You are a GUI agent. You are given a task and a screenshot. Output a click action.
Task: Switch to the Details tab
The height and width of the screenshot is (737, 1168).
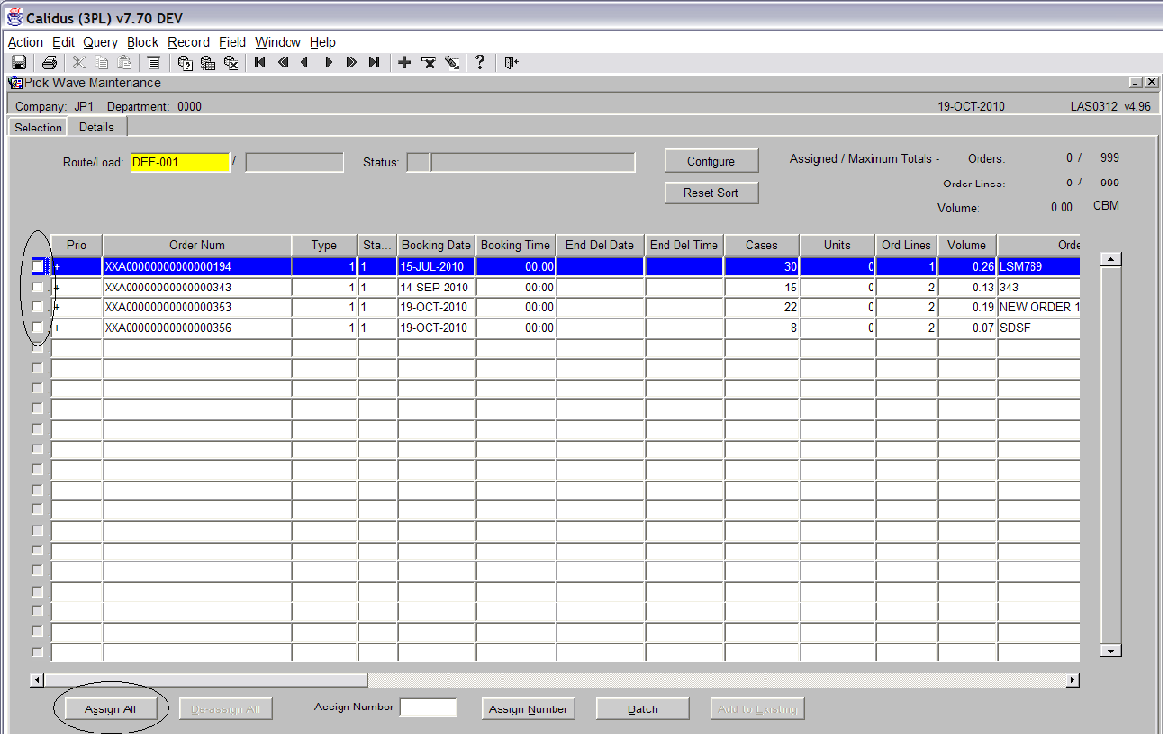pyautogui.click(x=96, y=126)
